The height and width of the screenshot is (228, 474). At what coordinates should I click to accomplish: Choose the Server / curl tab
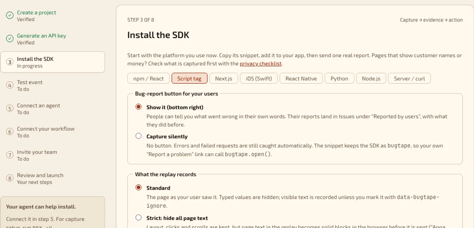[409, 78]
